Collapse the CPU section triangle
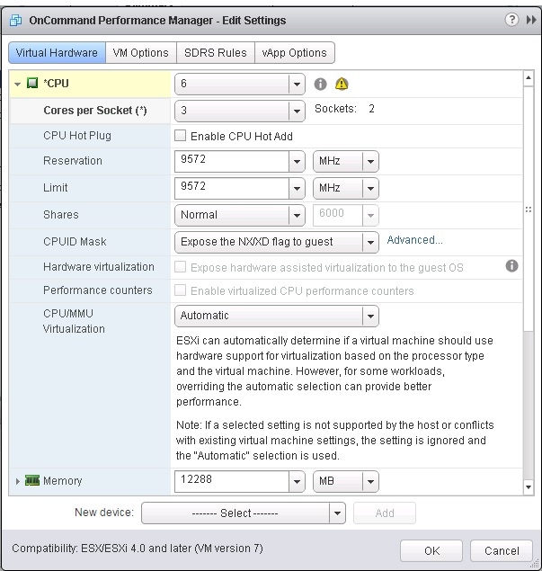 pos(17,85)
